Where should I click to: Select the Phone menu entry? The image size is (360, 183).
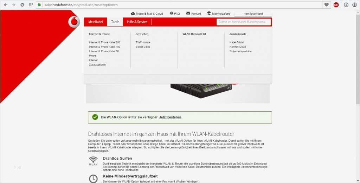click(x=93, y=56)
